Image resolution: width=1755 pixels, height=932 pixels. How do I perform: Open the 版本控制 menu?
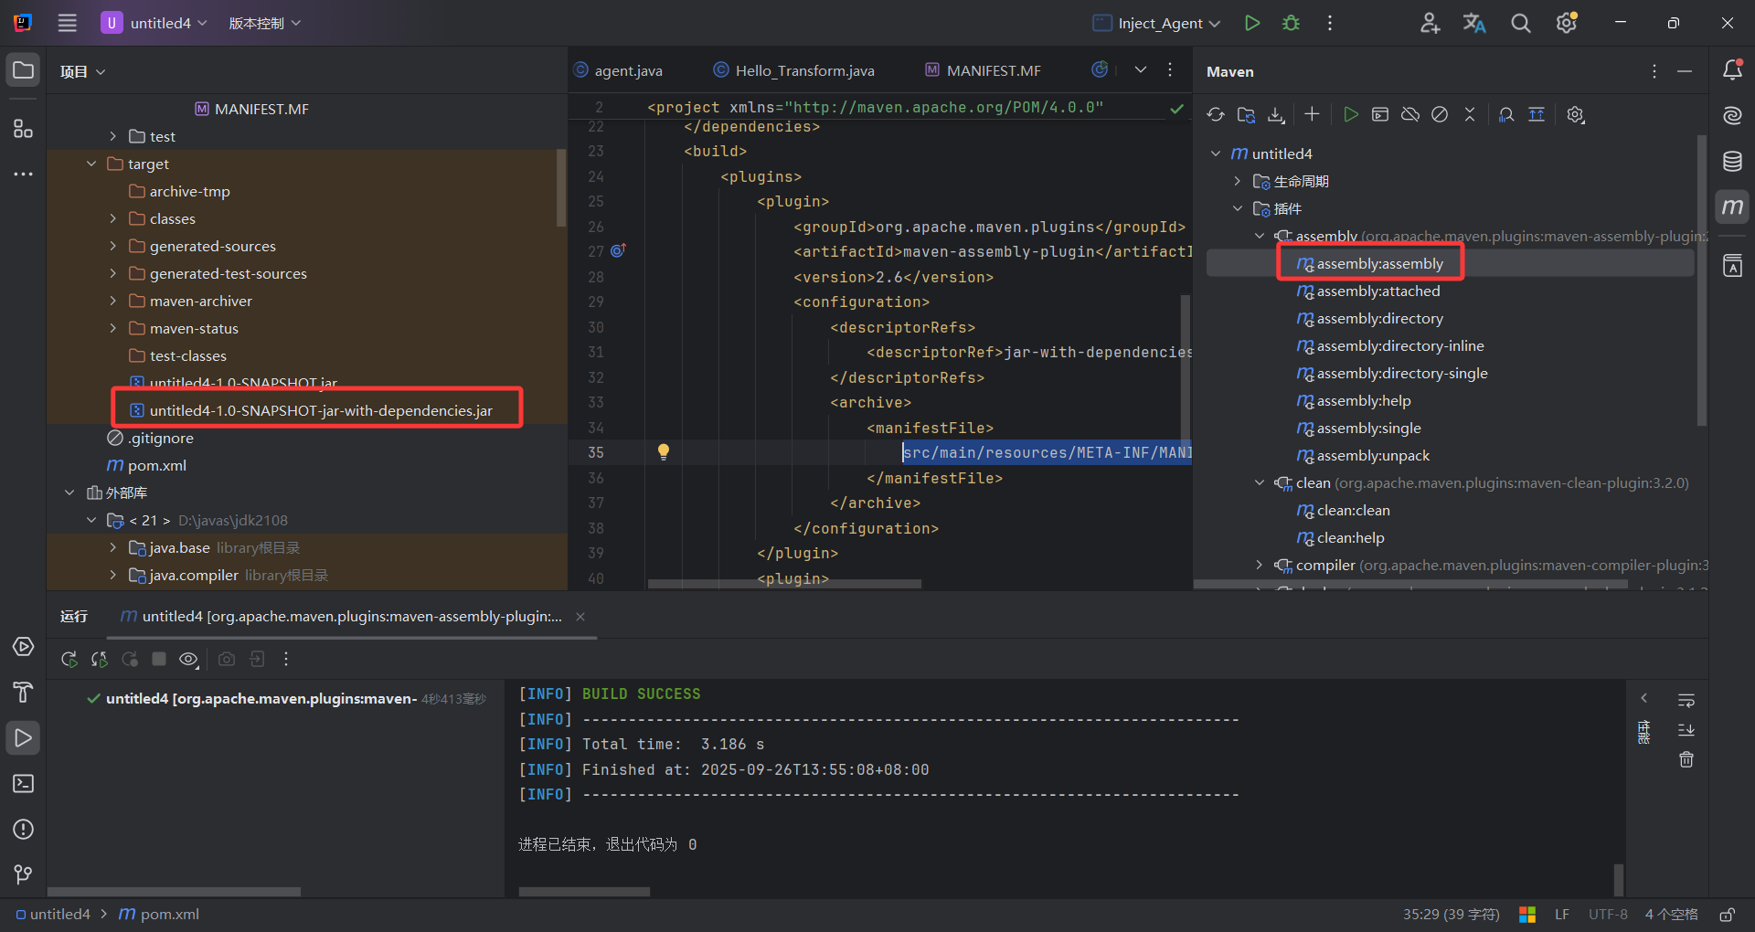tap(264, 23)
